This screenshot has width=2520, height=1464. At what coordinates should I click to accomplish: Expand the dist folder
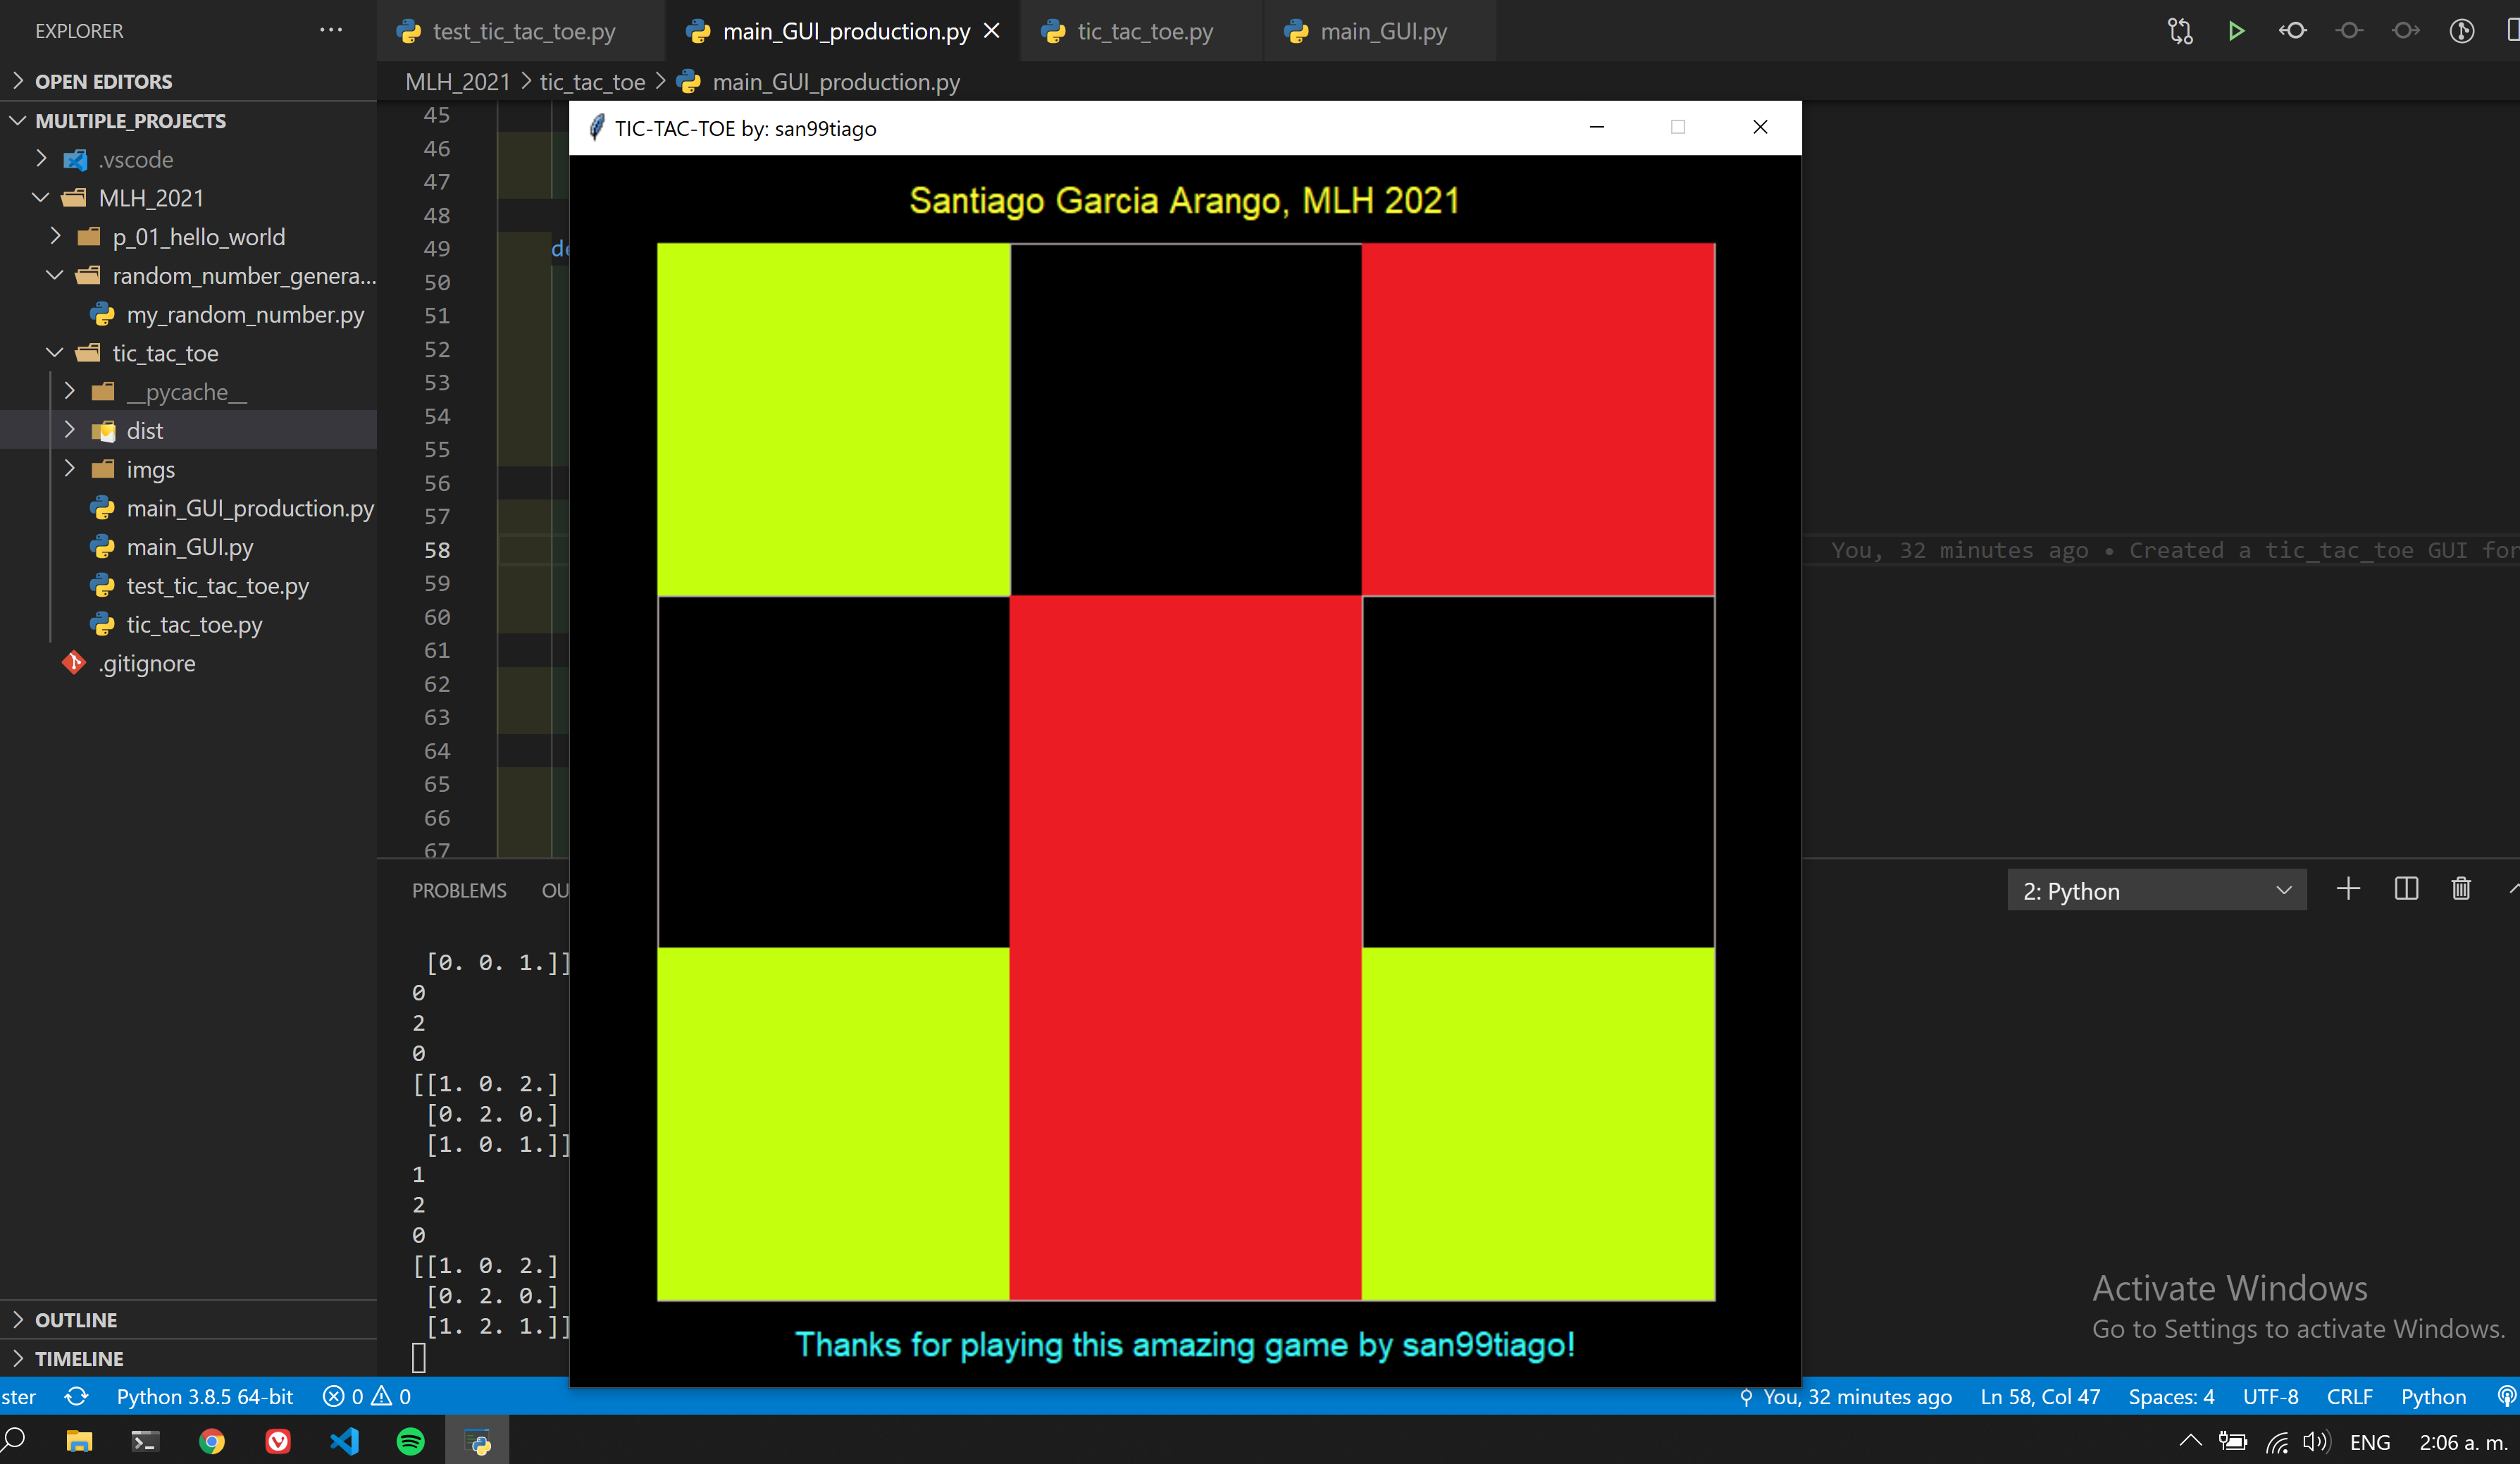click(144, 431)
